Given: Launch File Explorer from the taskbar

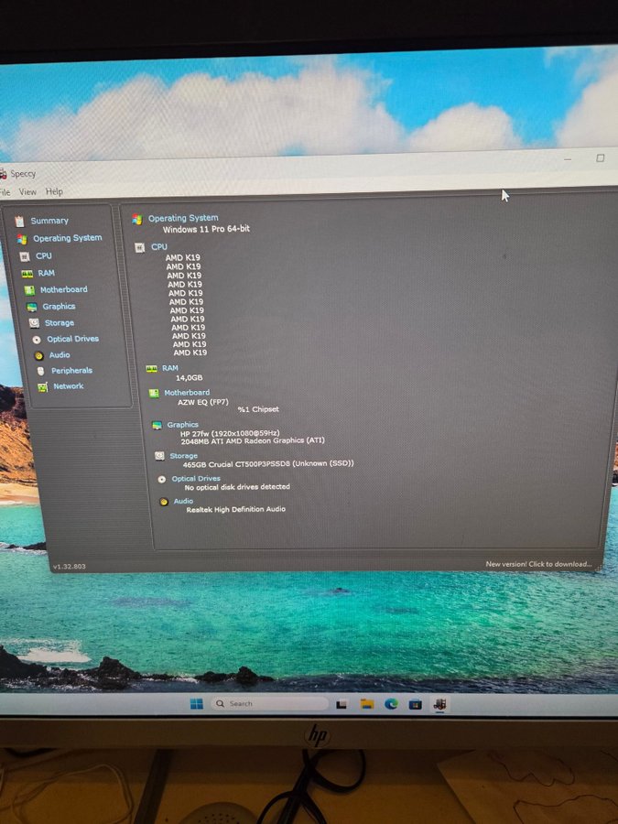Looking at the screenshot, I should pos(366,704).
